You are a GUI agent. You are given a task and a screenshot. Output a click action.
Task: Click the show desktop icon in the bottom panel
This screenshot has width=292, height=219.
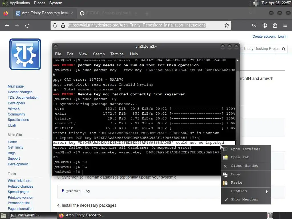(x=3, y=216)
